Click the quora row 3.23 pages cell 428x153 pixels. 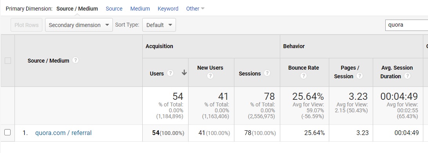pos(363,133)
